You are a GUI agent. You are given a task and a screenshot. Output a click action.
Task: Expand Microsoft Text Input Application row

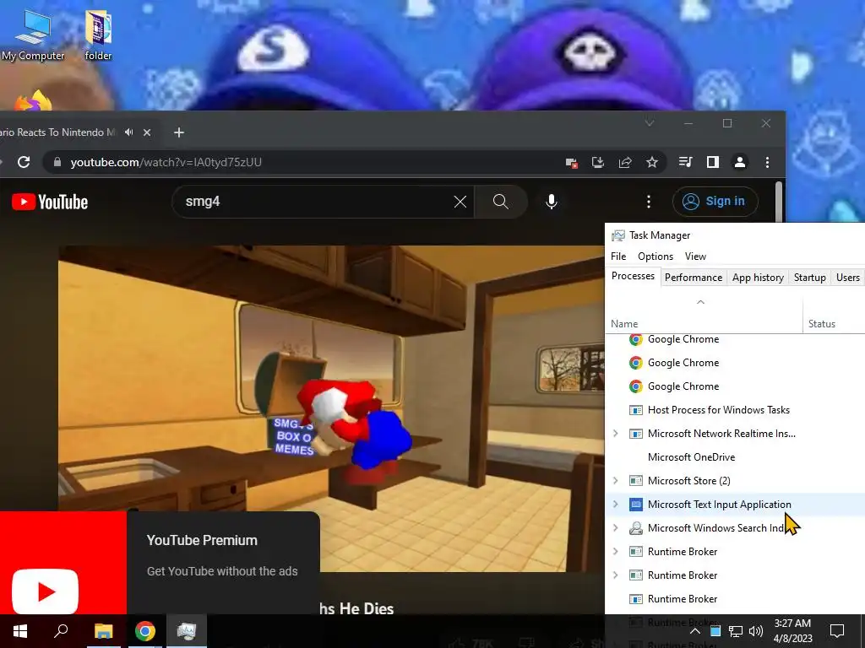[616, 505]
